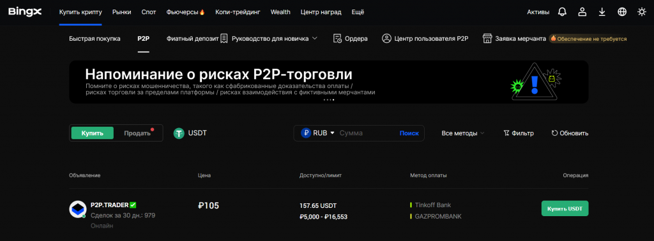The image size is (654, 241).
Task: Click the ₽105 price
Action: click(208, 205)
